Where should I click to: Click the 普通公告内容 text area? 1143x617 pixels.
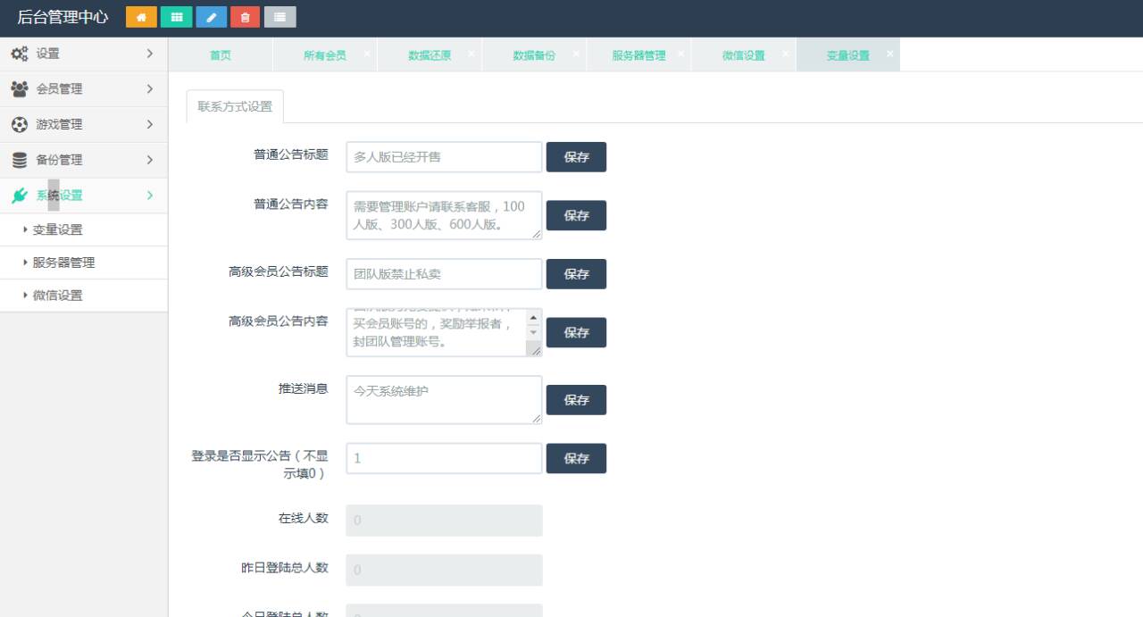point(444,215)
